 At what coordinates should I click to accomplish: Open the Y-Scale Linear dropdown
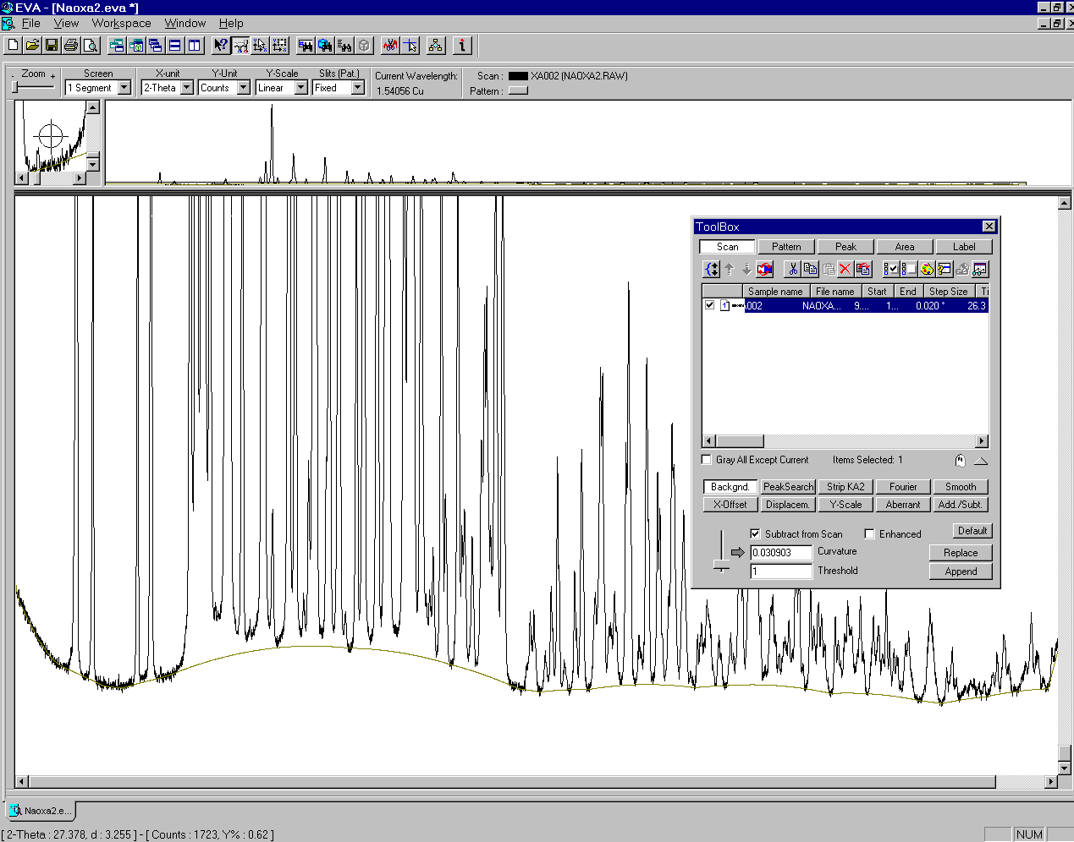pos(300,88)
